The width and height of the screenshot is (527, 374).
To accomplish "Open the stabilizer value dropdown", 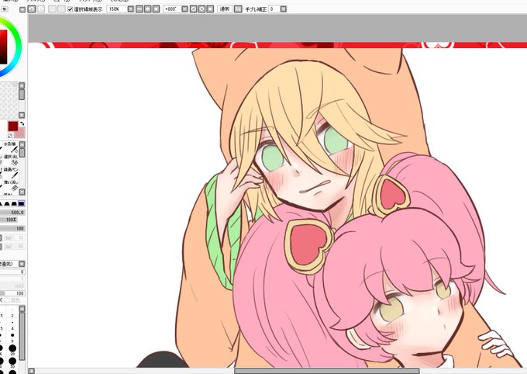I will (x=284, y=9).
